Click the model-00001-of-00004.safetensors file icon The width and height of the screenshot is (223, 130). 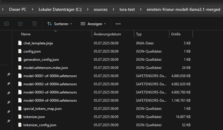point(20,76)
